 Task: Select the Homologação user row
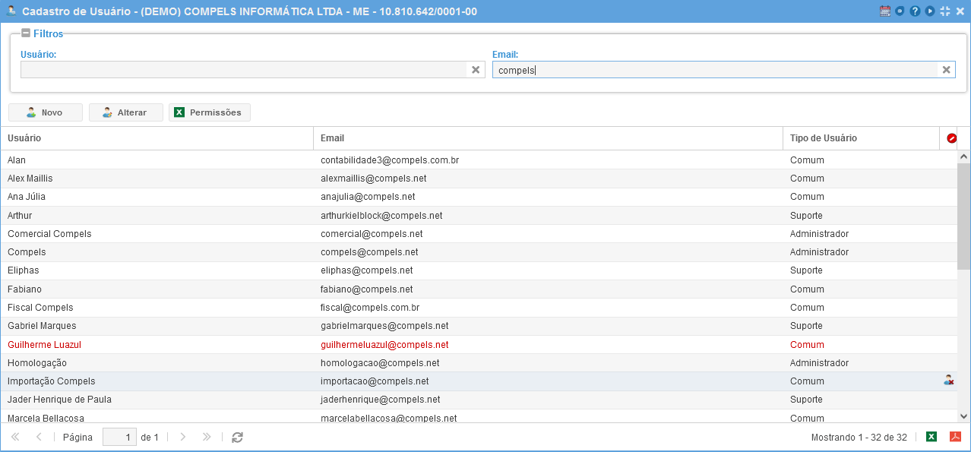click(x=479, y=362)
